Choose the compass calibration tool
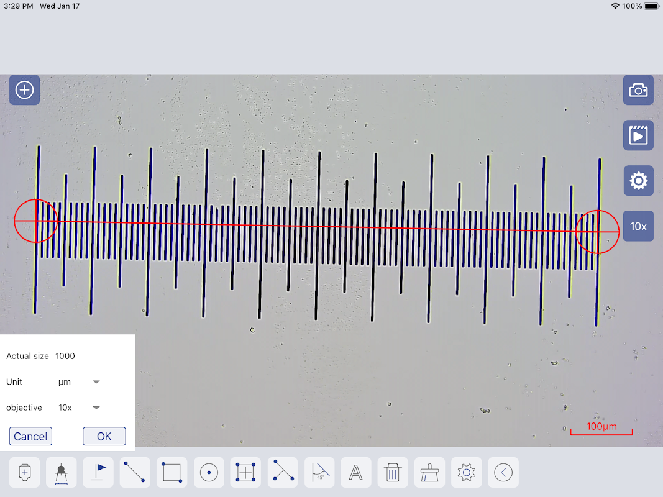663x497 pixels. (62, 472)
